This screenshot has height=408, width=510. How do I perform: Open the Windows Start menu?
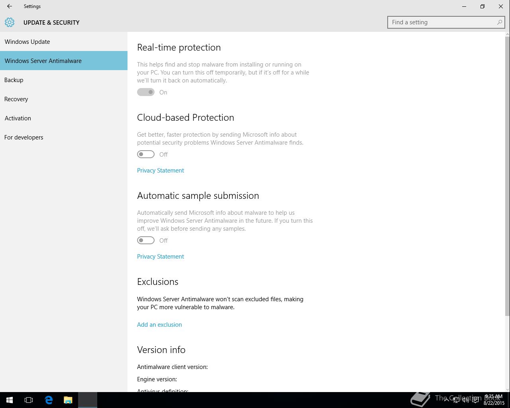click(x=10, y=400)
